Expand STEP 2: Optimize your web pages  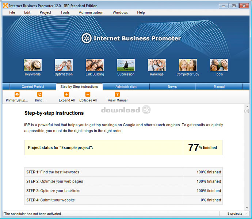pyautogui.click(x=103, y=181)
